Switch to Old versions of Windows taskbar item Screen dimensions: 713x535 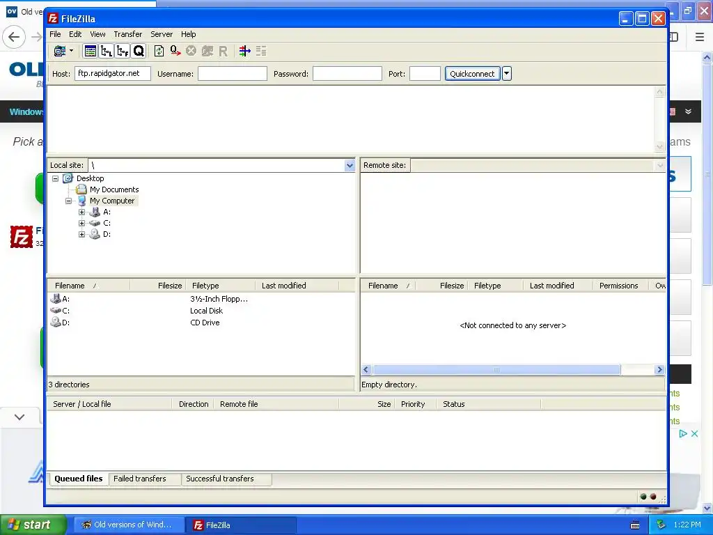pos(129,525)
